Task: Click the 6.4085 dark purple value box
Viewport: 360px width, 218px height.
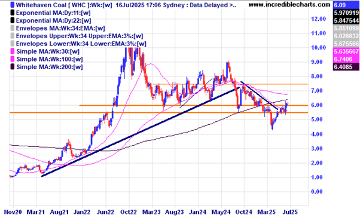Action: (x=346, y=67)
